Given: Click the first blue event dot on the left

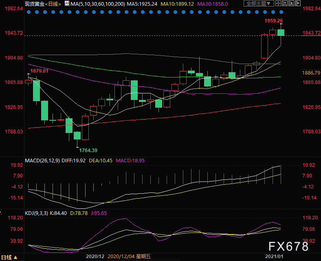Looking at the screenshot, I should coord(28,12).
